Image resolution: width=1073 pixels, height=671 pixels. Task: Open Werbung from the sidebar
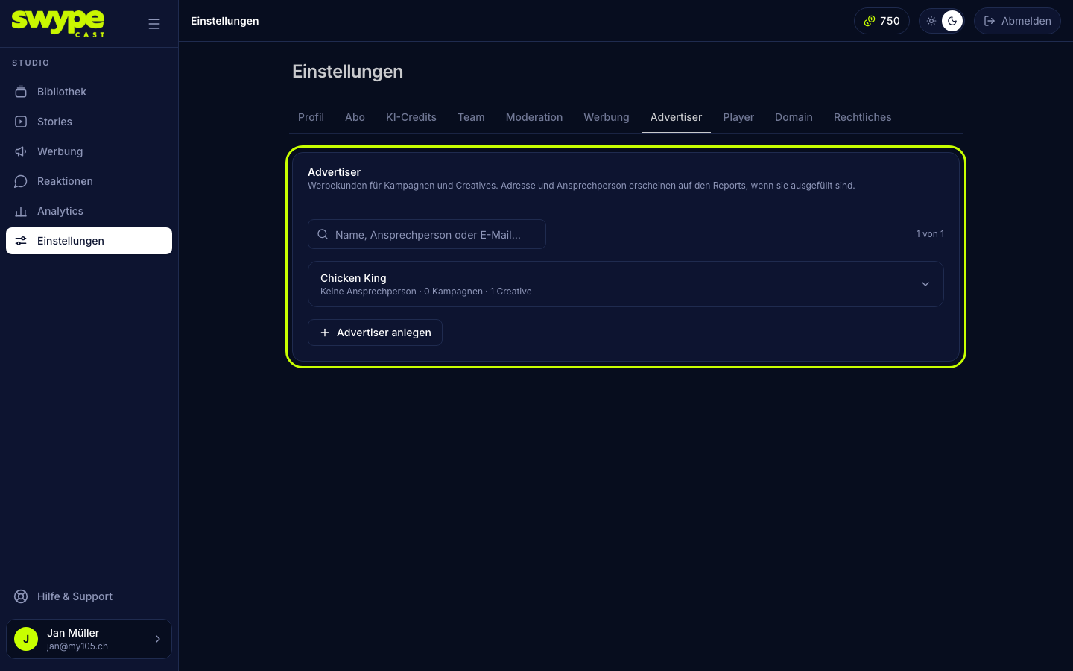click(89, 151)
